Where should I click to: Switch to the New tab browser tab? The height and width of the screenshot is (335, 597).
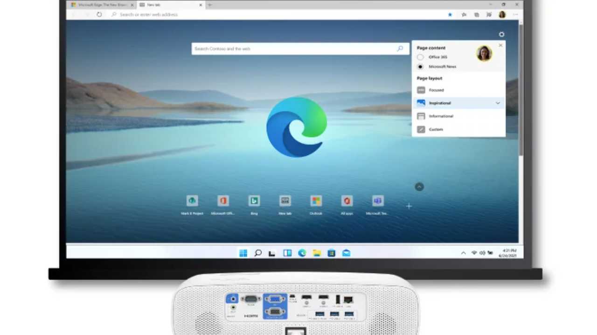[171, 5]
